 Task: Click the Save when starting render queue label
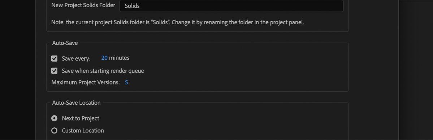103,71
